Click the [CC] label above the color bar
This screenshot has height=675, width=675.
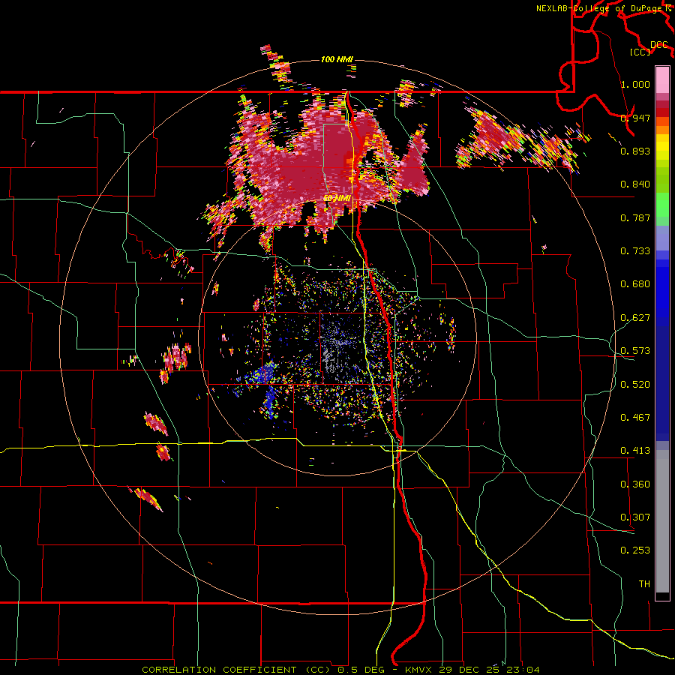(x=640, y=52)
